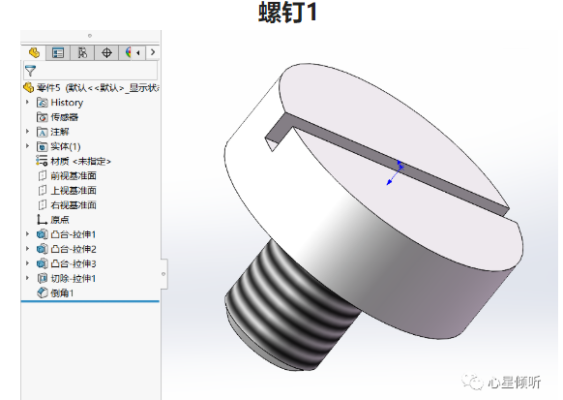Click the 右视基准面 plane icon

(43, 205)
